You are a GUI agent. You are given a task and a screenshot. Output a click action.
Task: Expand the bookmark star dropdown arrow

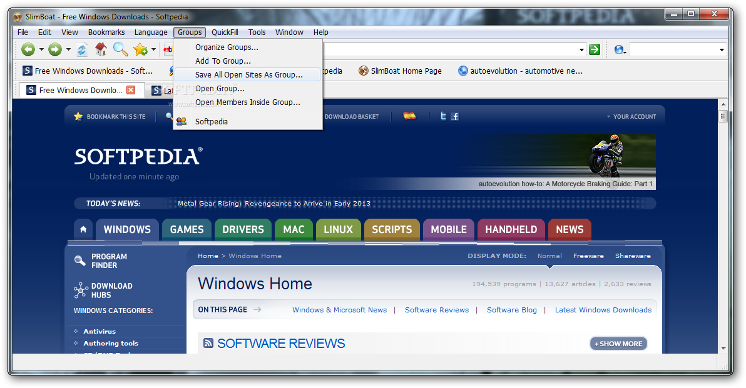point(154,49)
